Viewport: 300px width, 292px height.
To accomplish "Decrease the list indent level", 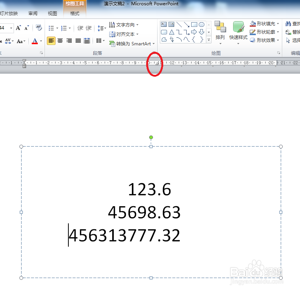I will (80, 28).
